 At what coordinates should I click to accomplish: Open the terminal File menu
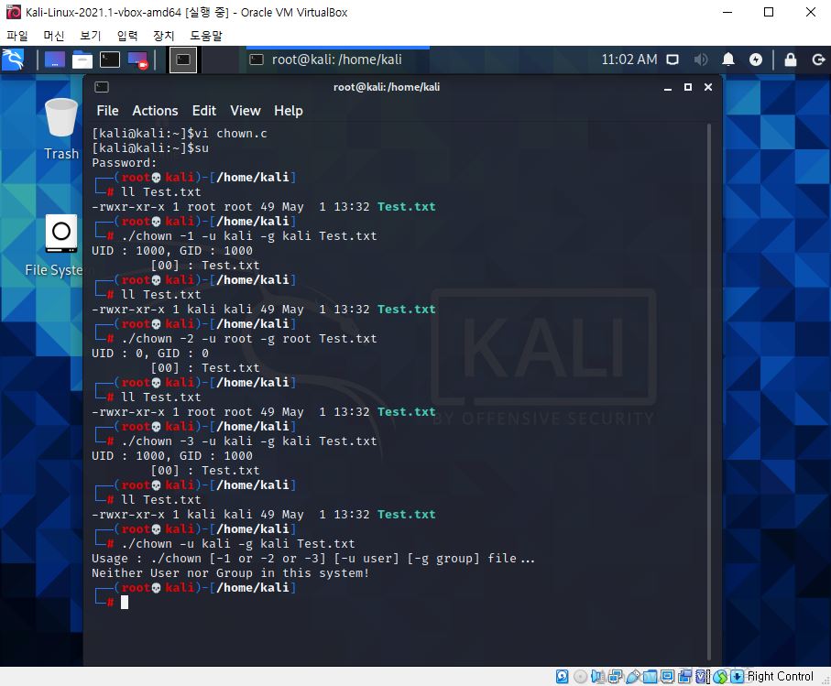click(x=107, y=111)
